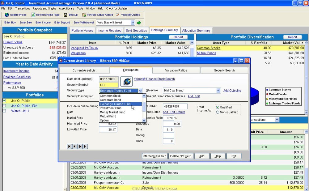The width and height of the screenshot is (309, 191).
Task: Select the Non-Qualified radio button
Action: [218, 112]
